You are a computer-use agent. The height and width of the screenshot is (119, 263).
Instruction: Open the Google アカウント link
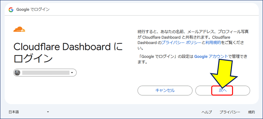pos(211,57)
